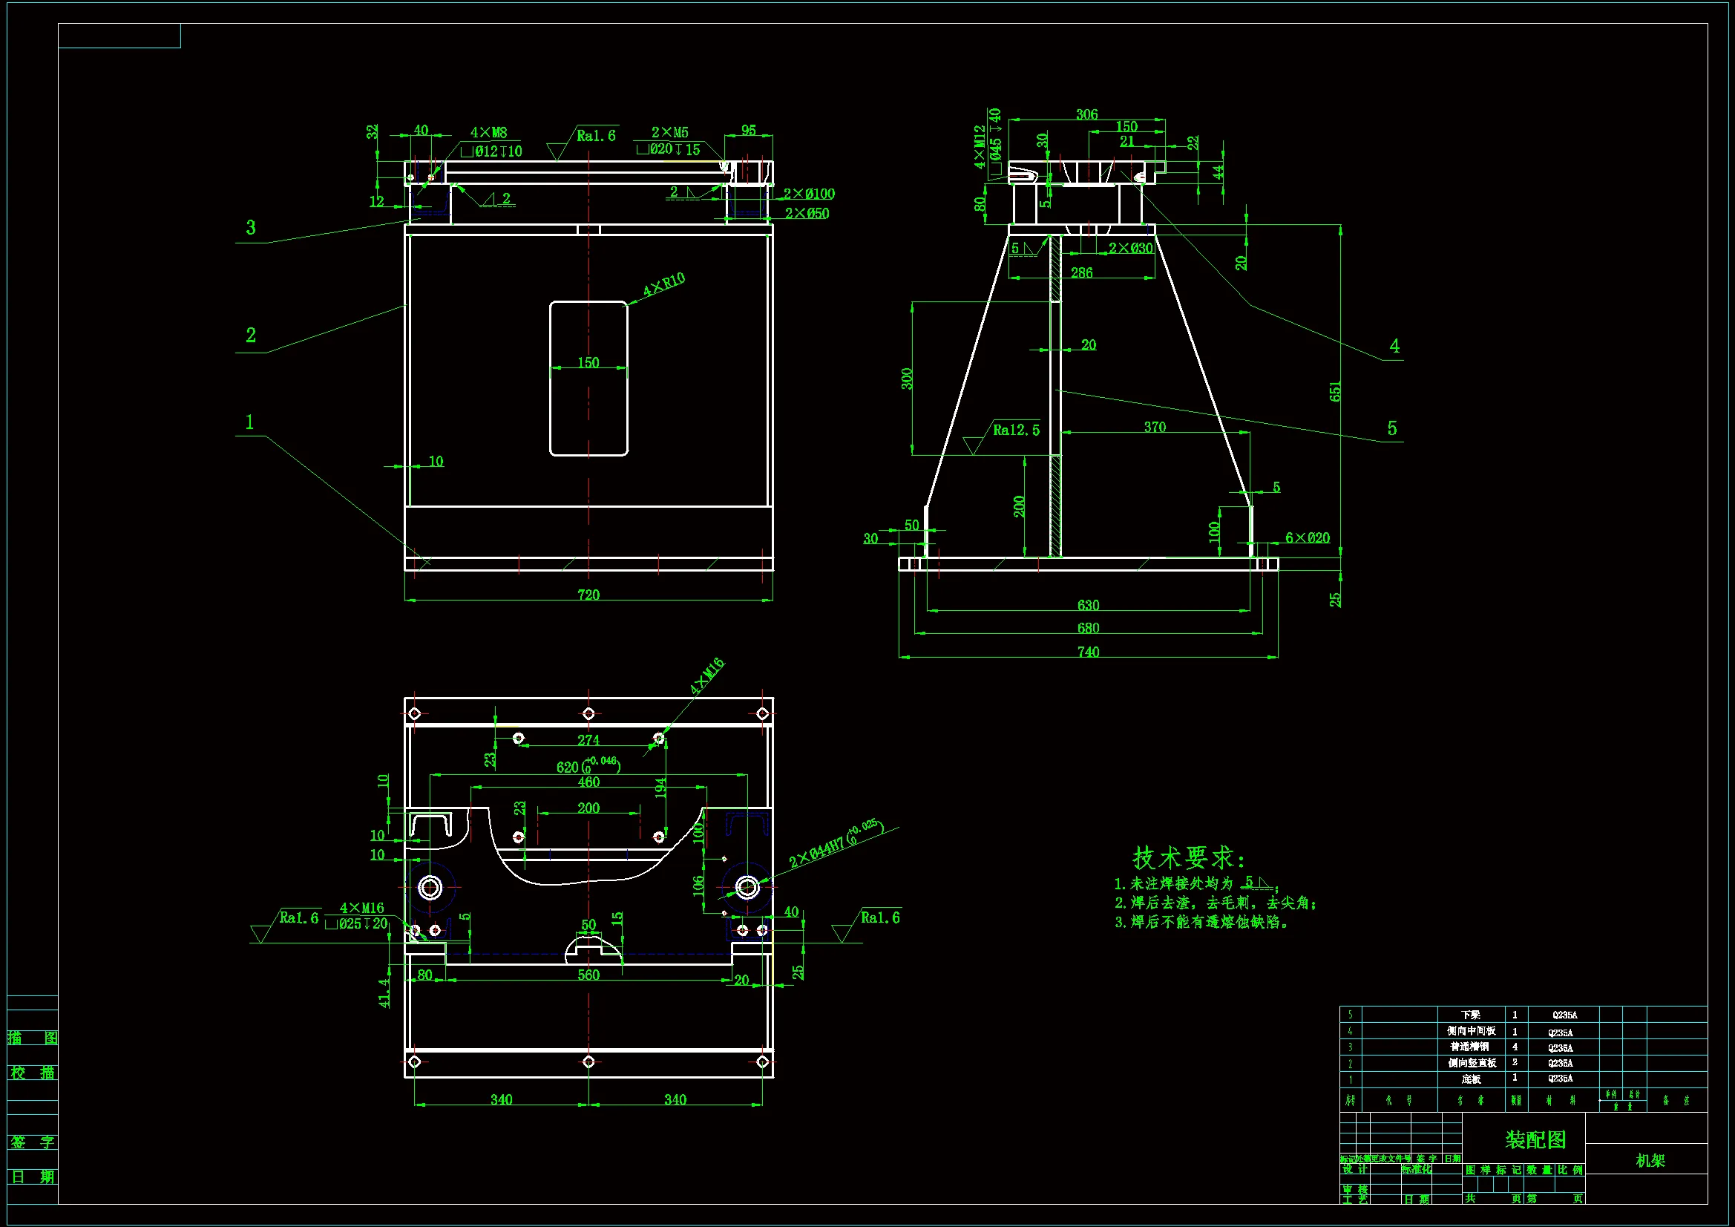Click the 2×Ø100 diameter callout
The height and width of the screenshot is (1227, 1735).
809,194
